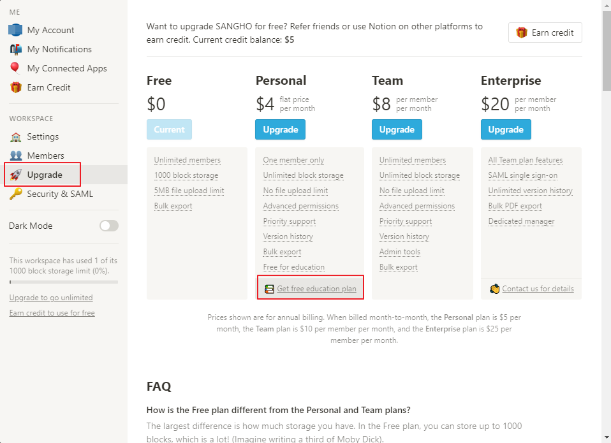Click the people icon beside Members

(x=15, y=156)
